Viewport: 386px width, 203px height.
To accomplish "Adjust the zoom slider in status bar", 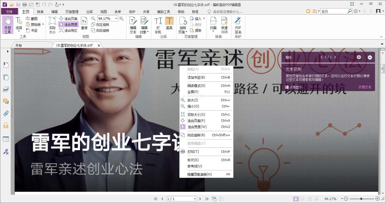I will 362,199.
